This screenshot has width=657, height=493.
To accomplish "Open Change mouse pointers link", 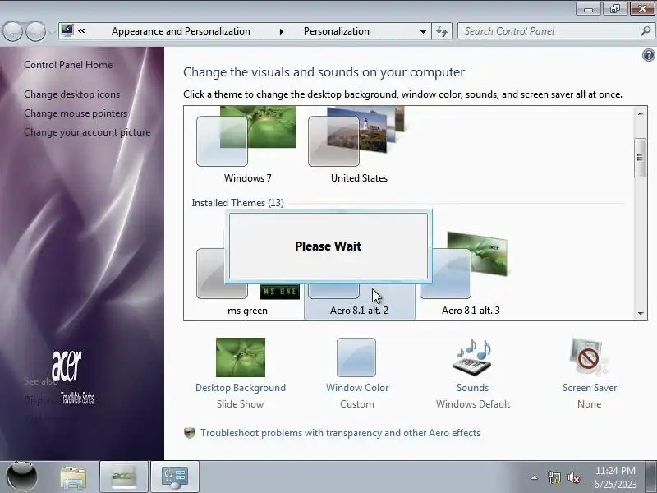I will (x=76, y=113).
